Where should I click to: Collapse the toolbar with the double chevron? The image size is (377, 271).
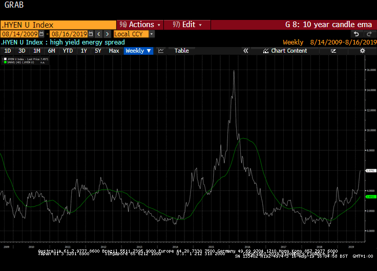tap(245, 51)
